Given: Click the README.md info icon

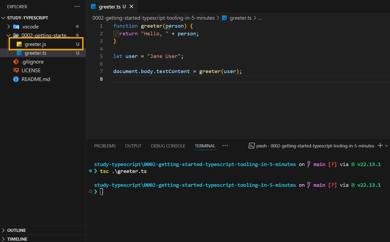Looking at the screenshot, I should point(16,79).
